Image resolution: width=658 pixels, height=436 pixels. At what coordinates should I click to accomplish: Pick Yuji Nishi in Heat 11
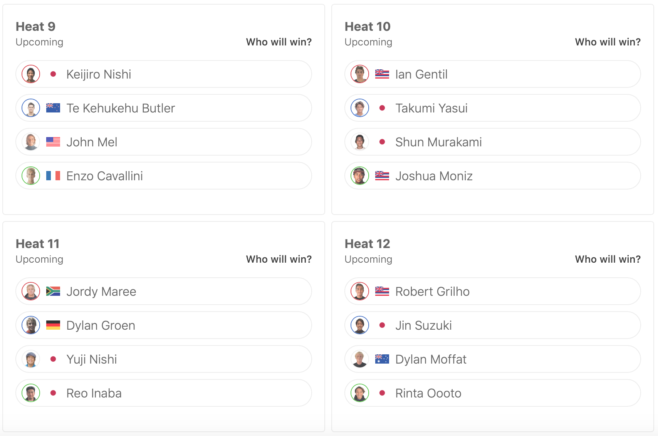(x=163, y=359)
